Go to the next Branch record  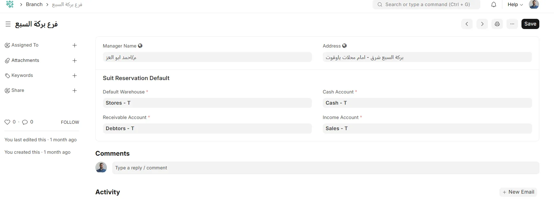(482, 24)
